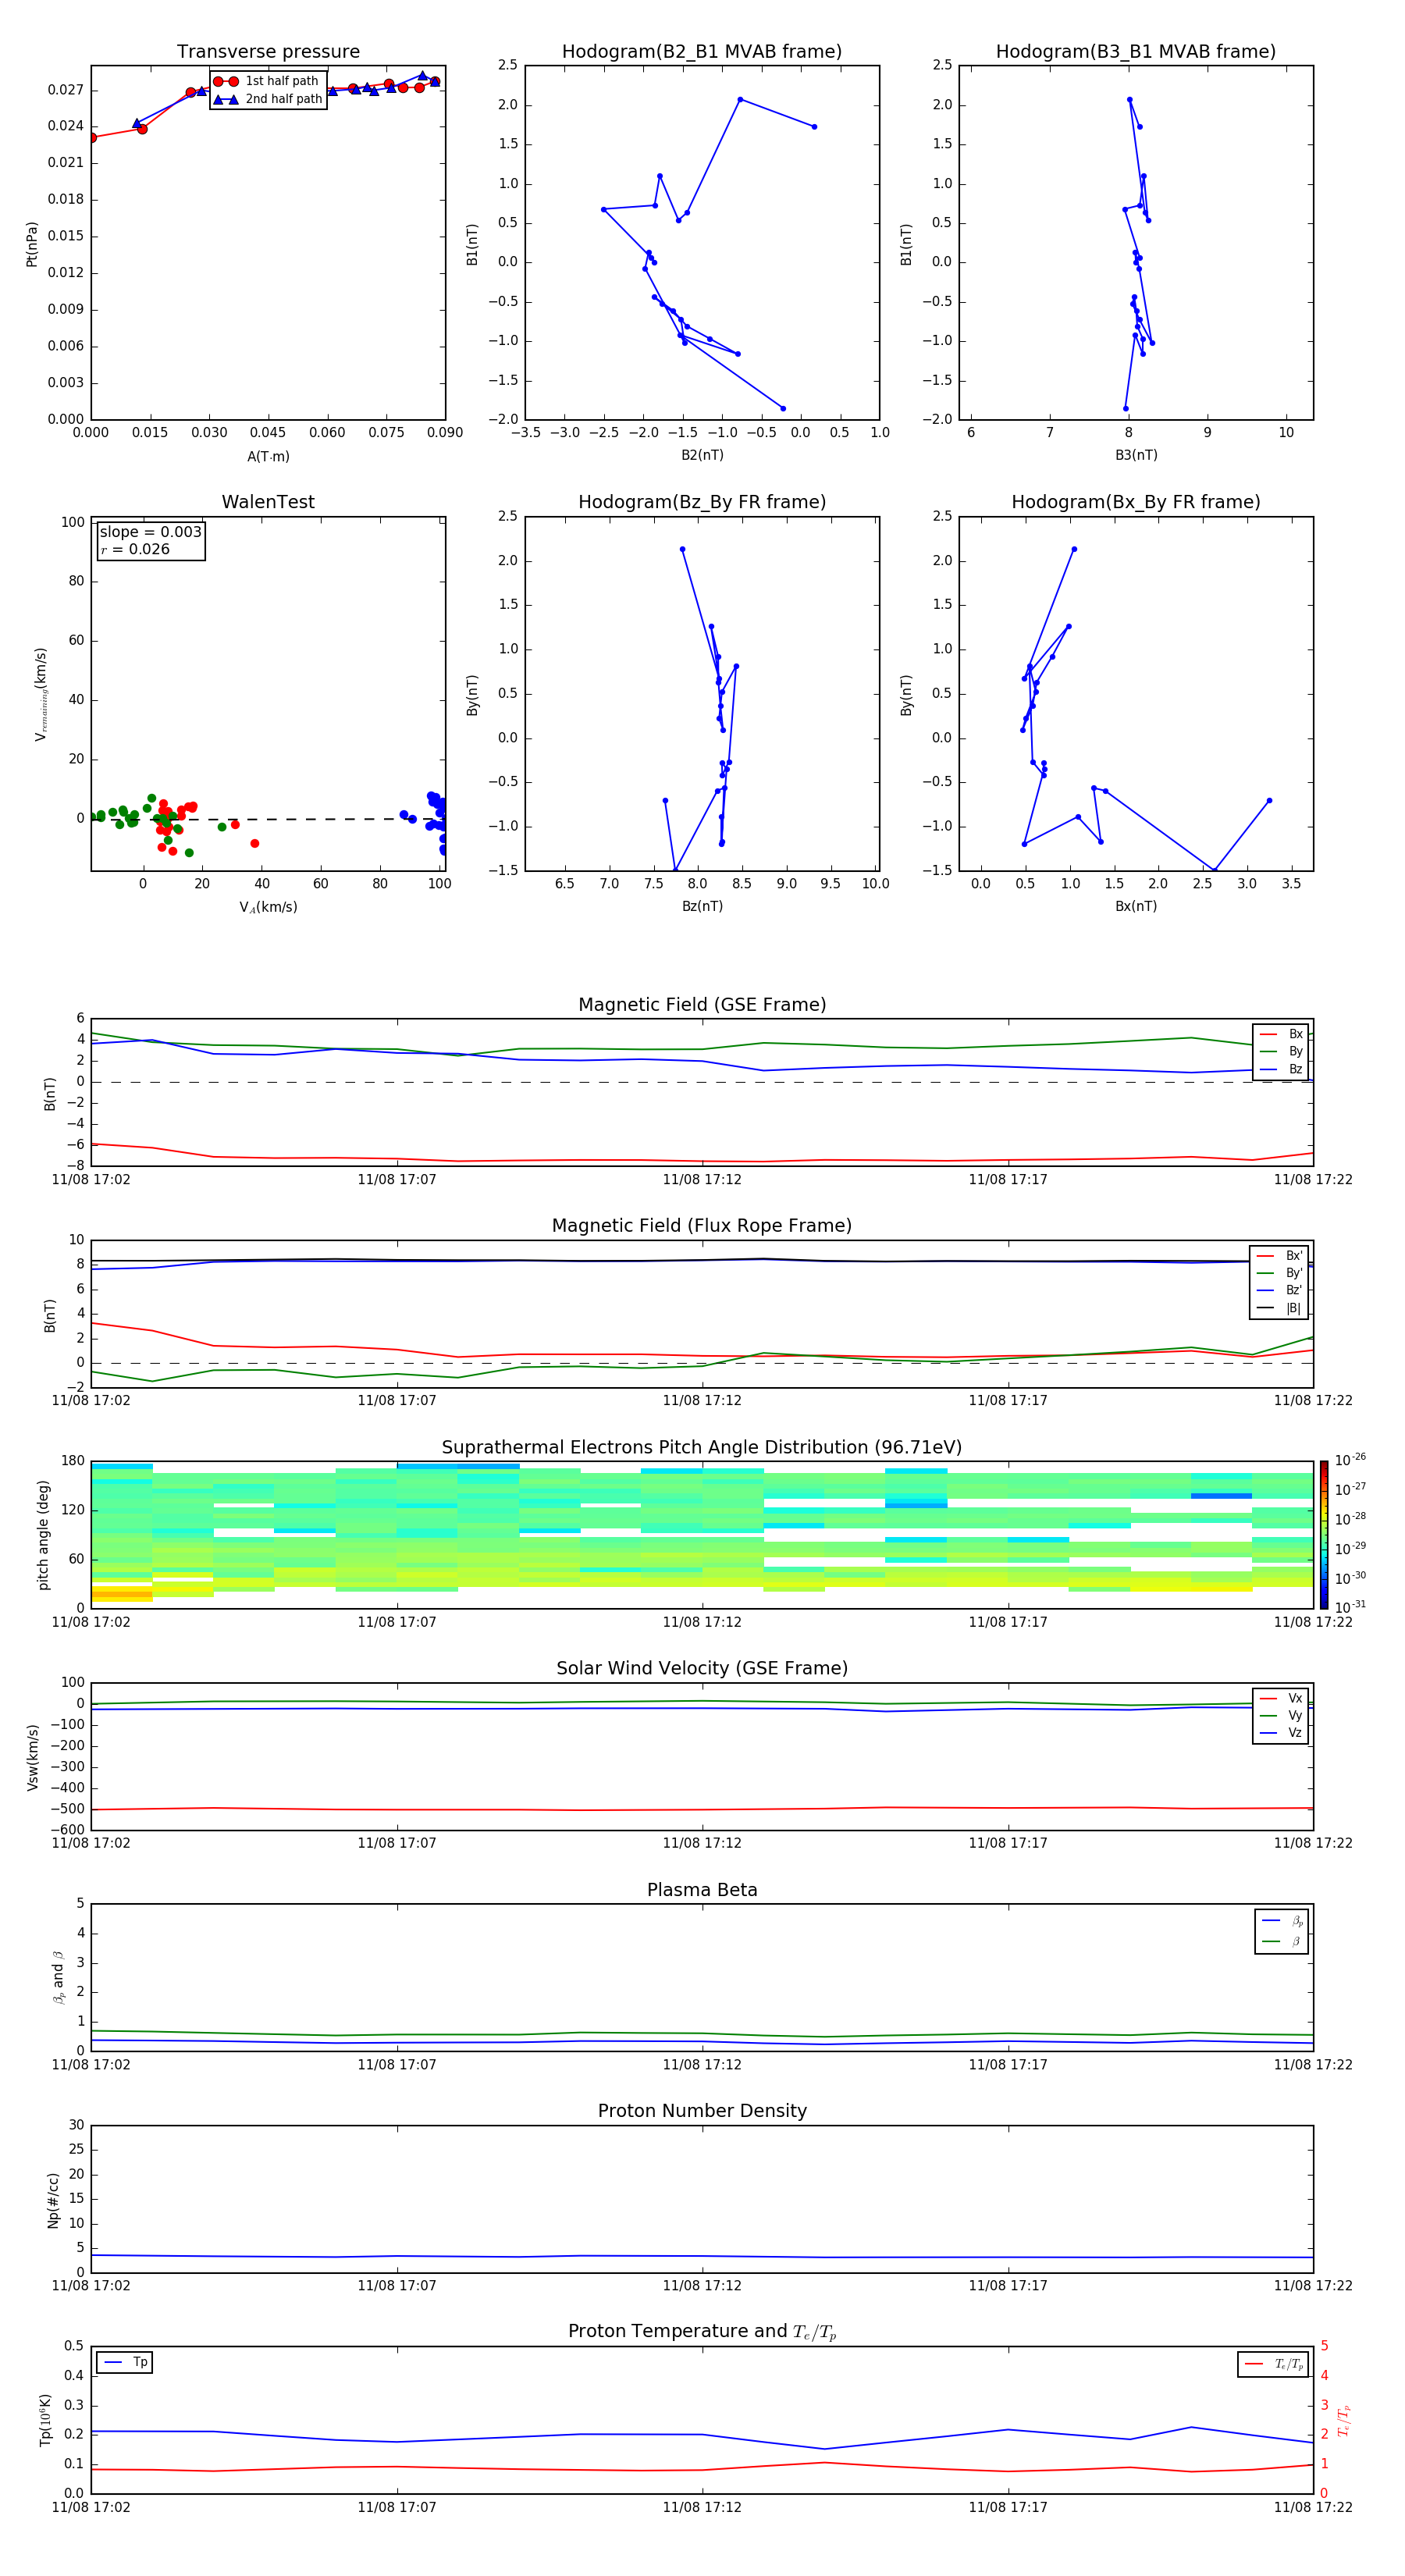Screen dimensions: 1405x2576
Task: Click '11/08 17:17' tick under Solar Wind Velocity panel
Action: pos(1008,1843)
